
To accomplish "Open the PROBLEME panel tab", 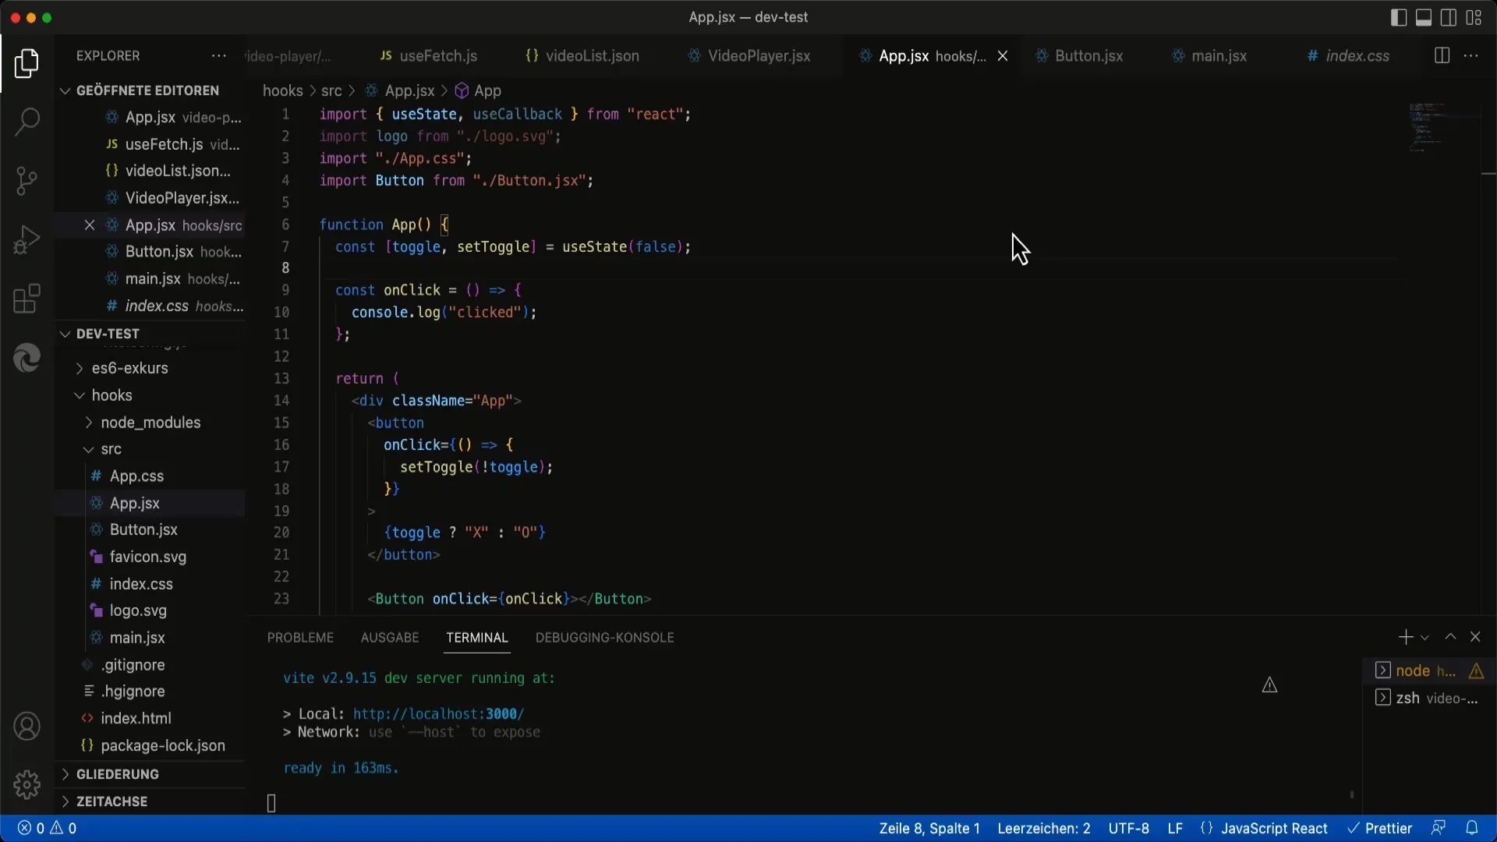I will click(300, 638).
